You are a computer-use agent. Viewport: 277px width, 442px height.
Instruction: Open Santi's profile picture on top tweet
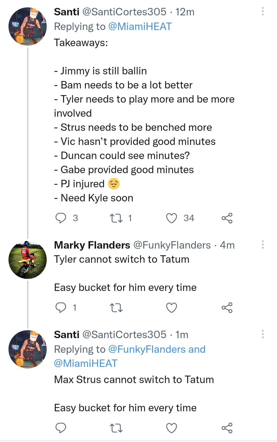pos(28,26)
